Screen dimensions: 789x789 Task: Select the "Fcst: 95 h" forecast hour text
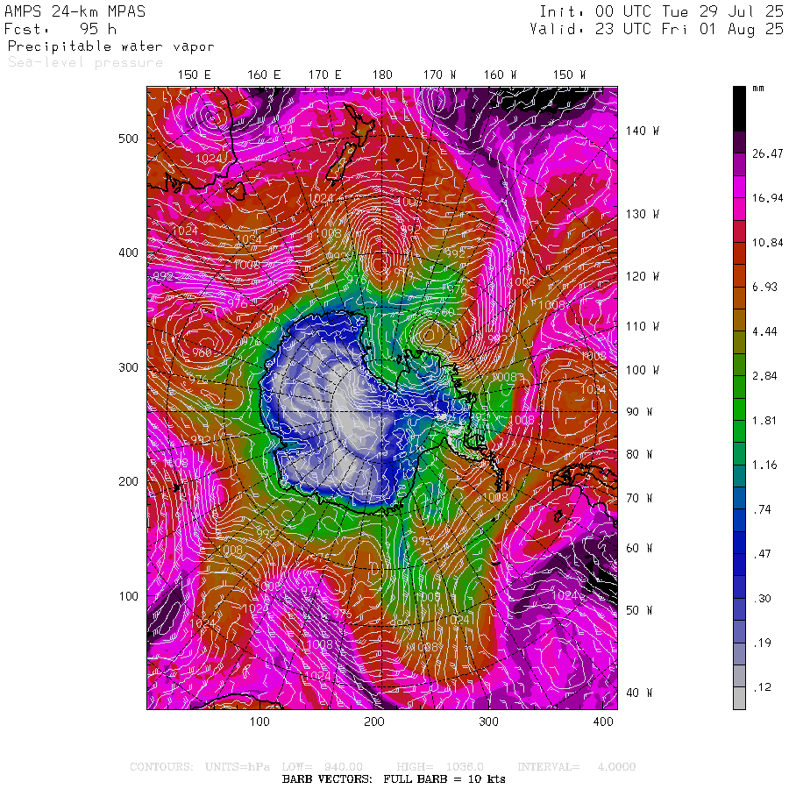point(60,29)
